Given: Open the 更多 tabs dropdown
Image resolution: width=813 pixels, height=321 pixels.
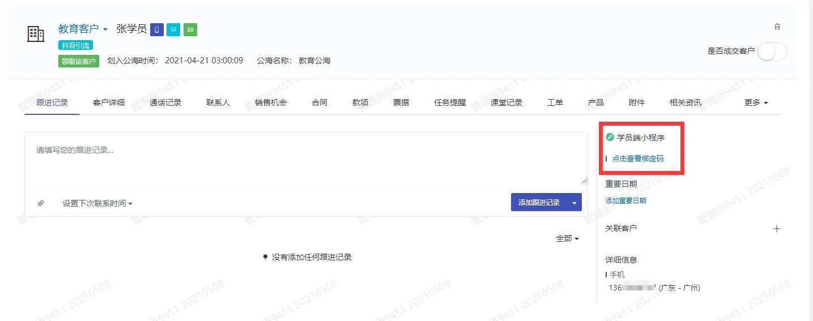Looking at the screenshot, I should (756, 102).
